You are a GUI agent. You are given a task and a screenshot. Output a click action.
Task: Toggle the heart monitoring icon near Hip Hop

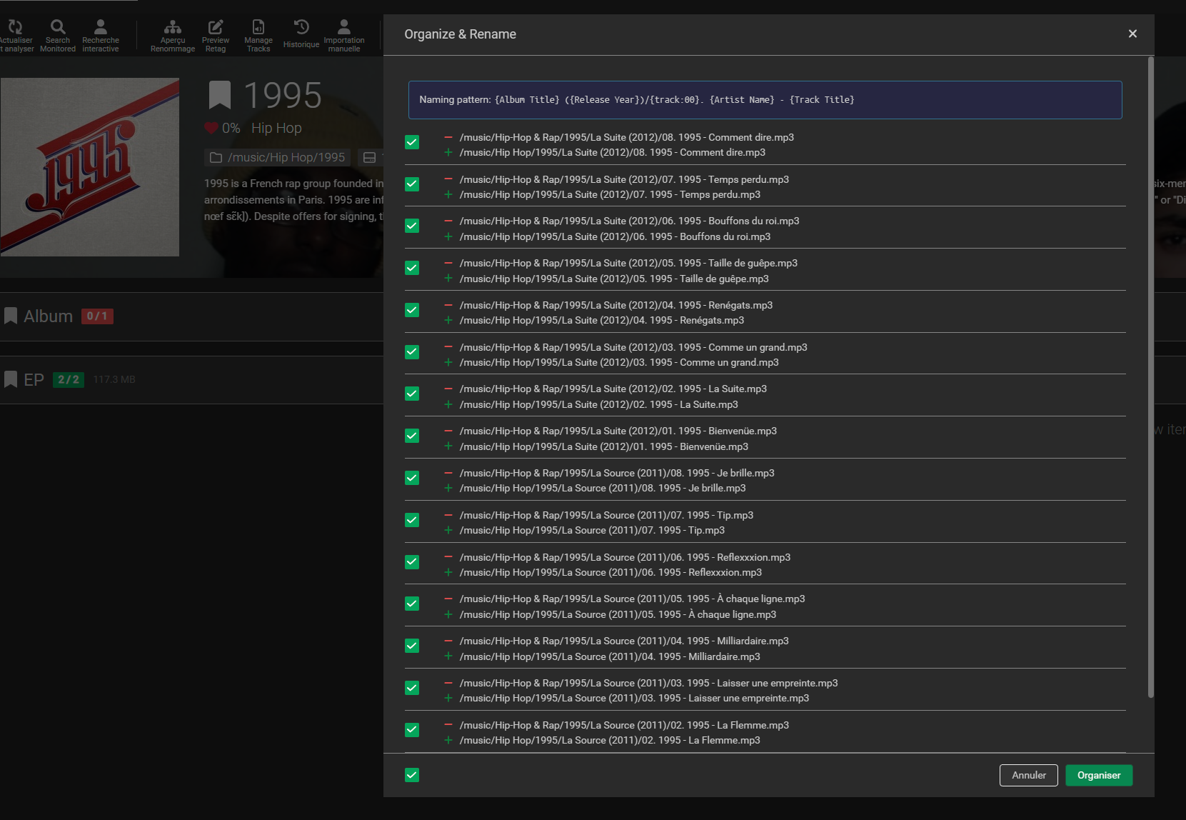click(x=211, y=128)
